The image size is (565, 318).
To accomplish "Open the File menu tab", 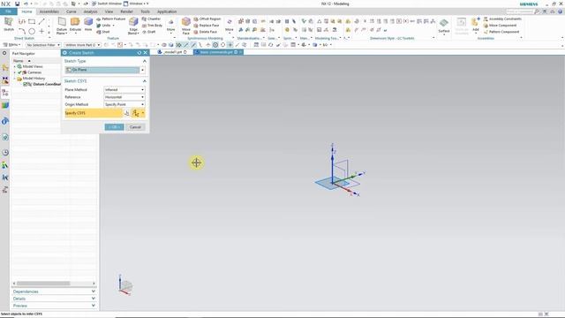I will click(8, 11).
